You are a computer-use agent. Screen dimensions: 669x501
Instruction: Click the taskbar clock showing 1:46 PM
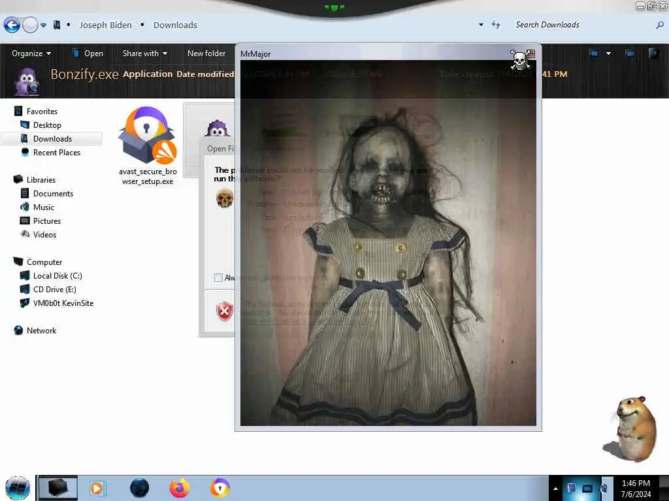click(x=636, y=489)
